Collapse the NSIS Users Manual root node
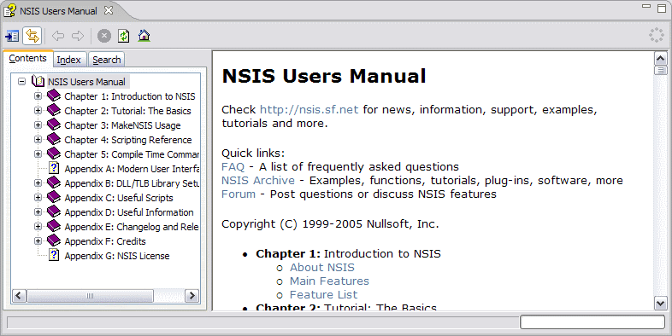Image resolution: width=672 pixels, height=336 pixels. coord(22,81)
